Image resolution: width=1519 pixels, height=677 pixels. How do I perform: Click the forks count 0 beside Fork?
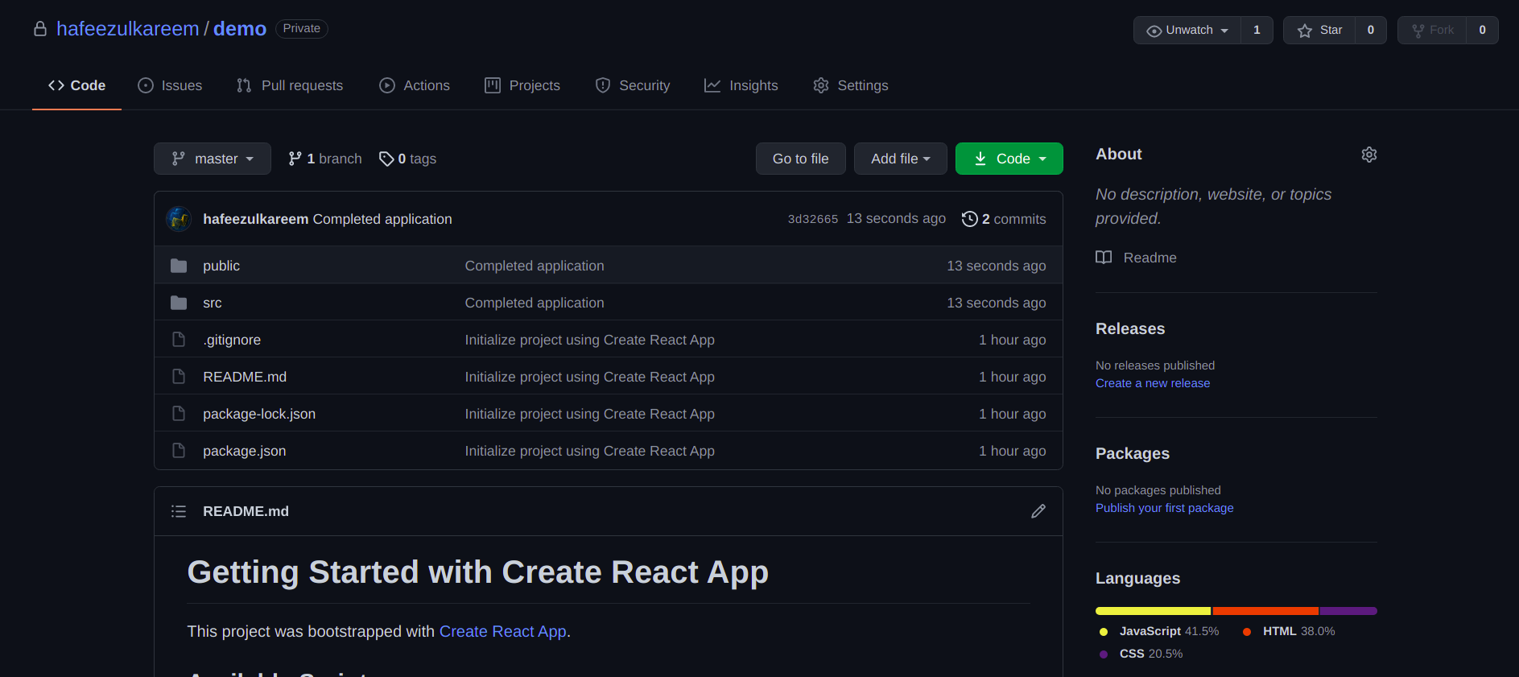click(x=1482, y=30)
